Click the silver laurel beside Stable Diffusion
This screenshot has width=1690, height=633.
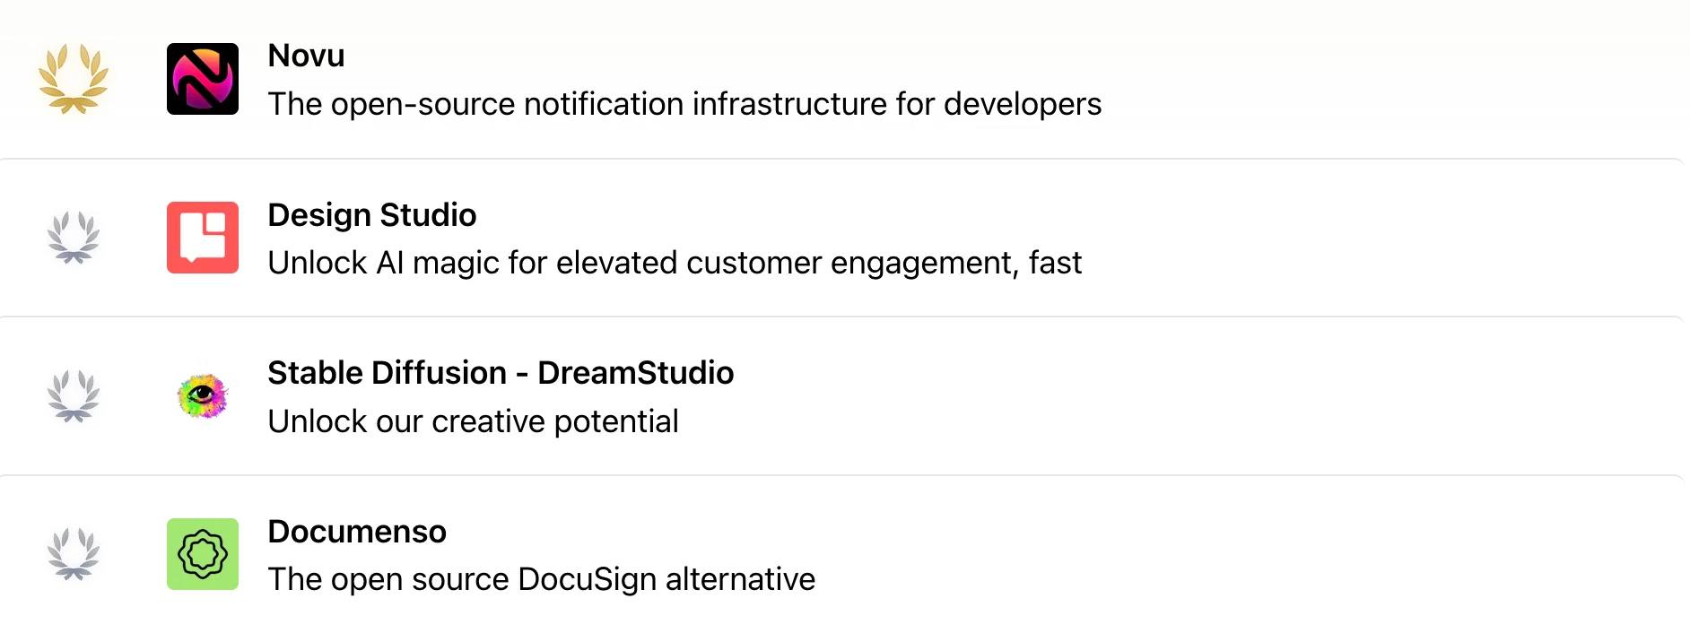tap(74, 396)
